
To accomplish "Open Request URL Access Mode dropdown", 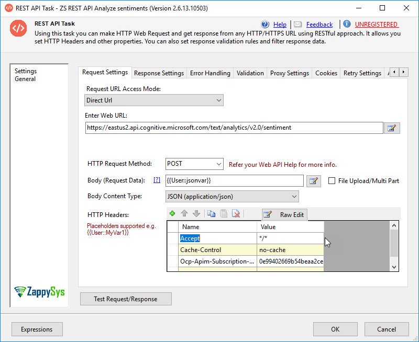I will coord(154,100).
